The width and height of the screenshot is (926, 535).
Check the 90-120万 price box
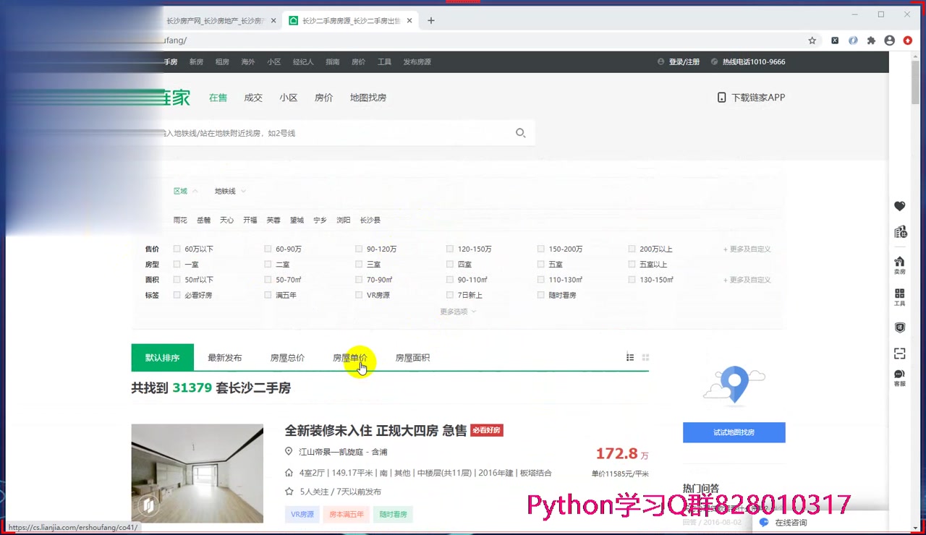pyautogui.click(x=359, y=249)
